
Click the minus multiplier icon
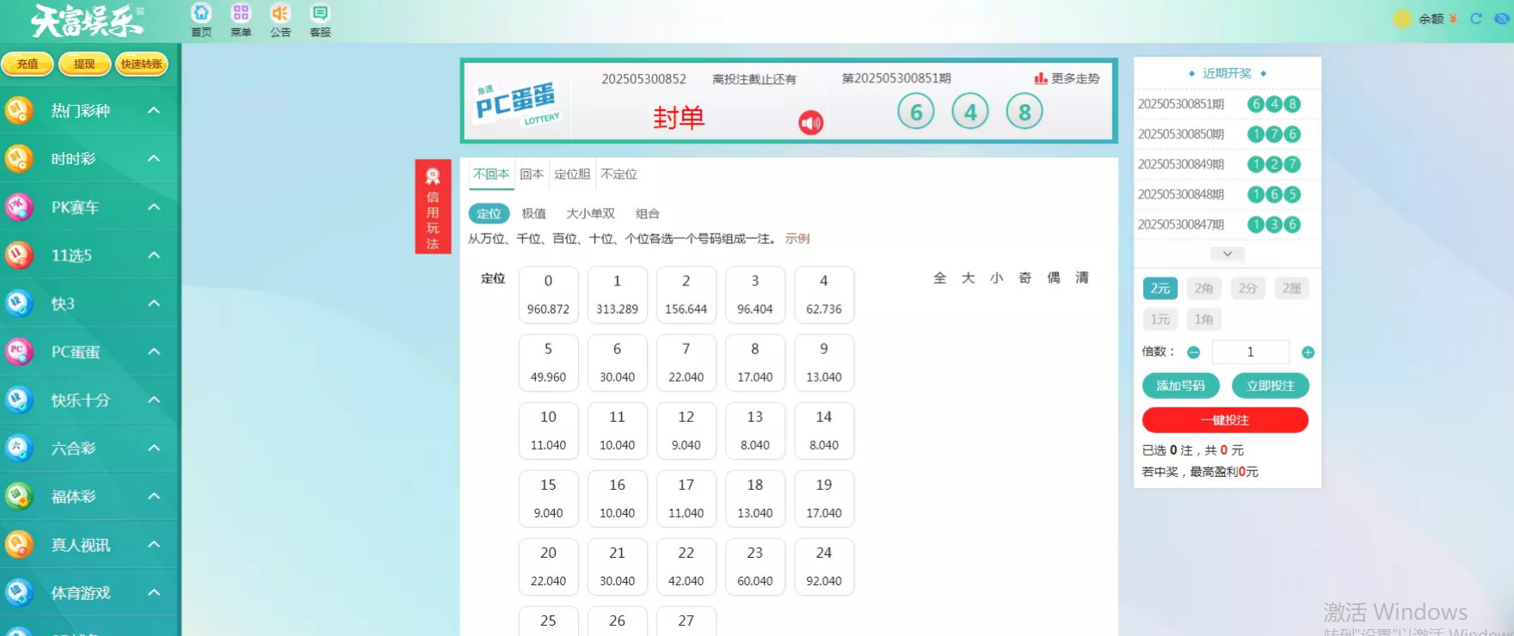(1193, 352)
